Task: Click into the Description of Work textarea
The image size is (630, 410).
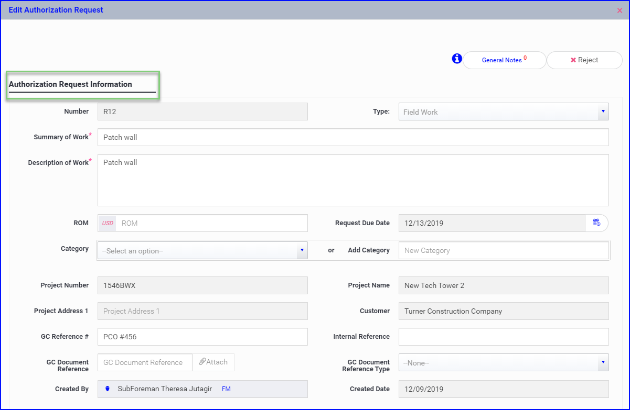Action: click(x=353, y=180)
